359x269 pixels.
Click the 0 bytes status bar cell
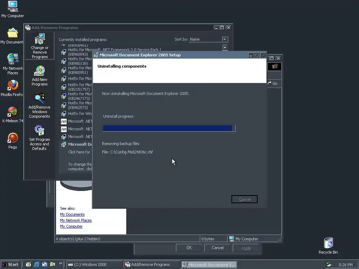click(x=214, y=239)
